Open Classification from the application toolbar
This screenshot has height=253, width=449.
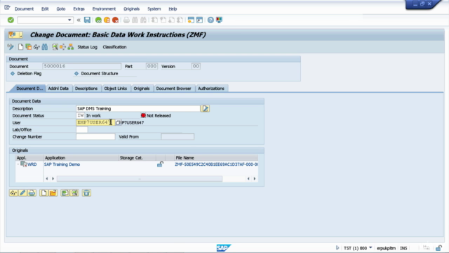114,47
